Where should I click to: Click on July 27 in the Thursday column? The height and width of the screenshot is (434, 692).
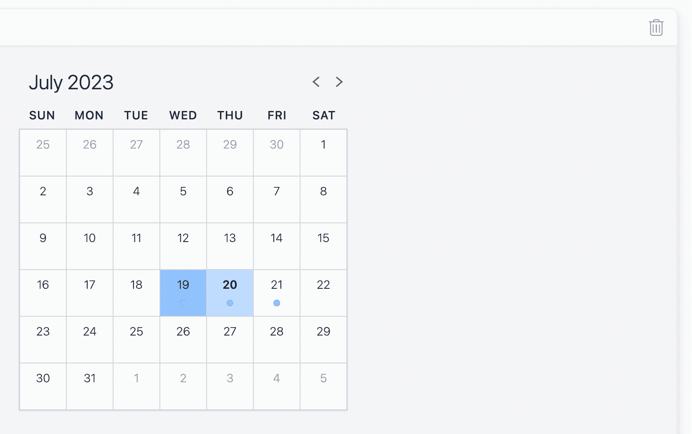click(x=230, y=339)
